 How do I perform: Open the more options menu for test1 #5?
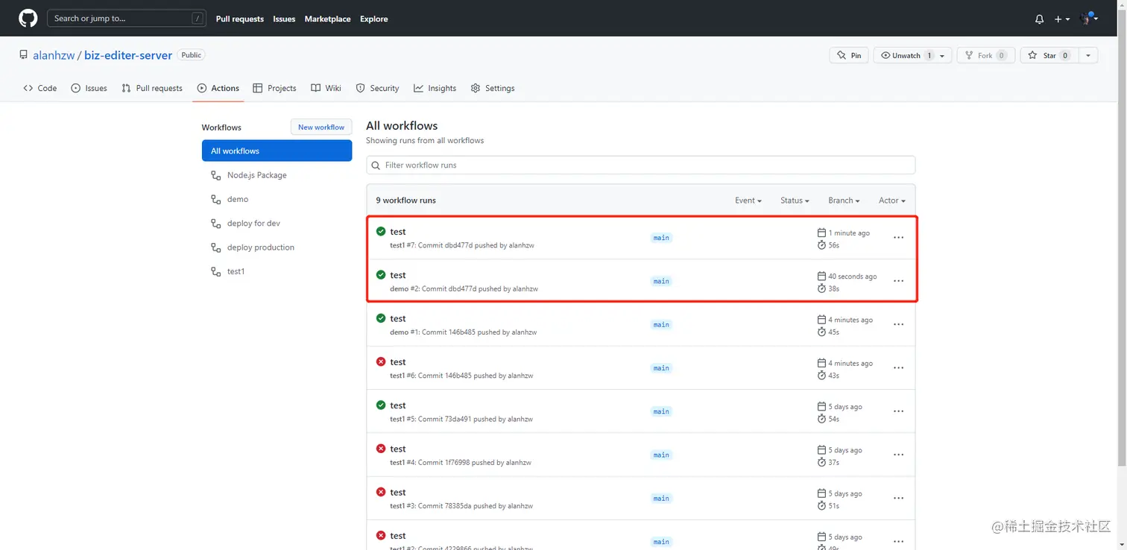point(898,411)
